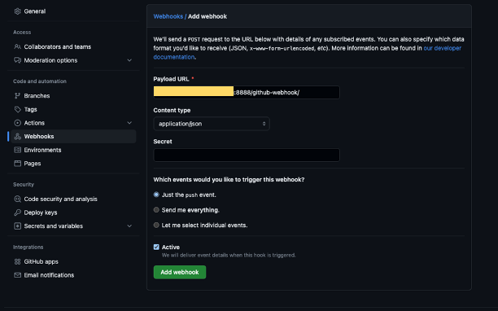
Task: Click the General gear icon
Action: coord(17,11)
